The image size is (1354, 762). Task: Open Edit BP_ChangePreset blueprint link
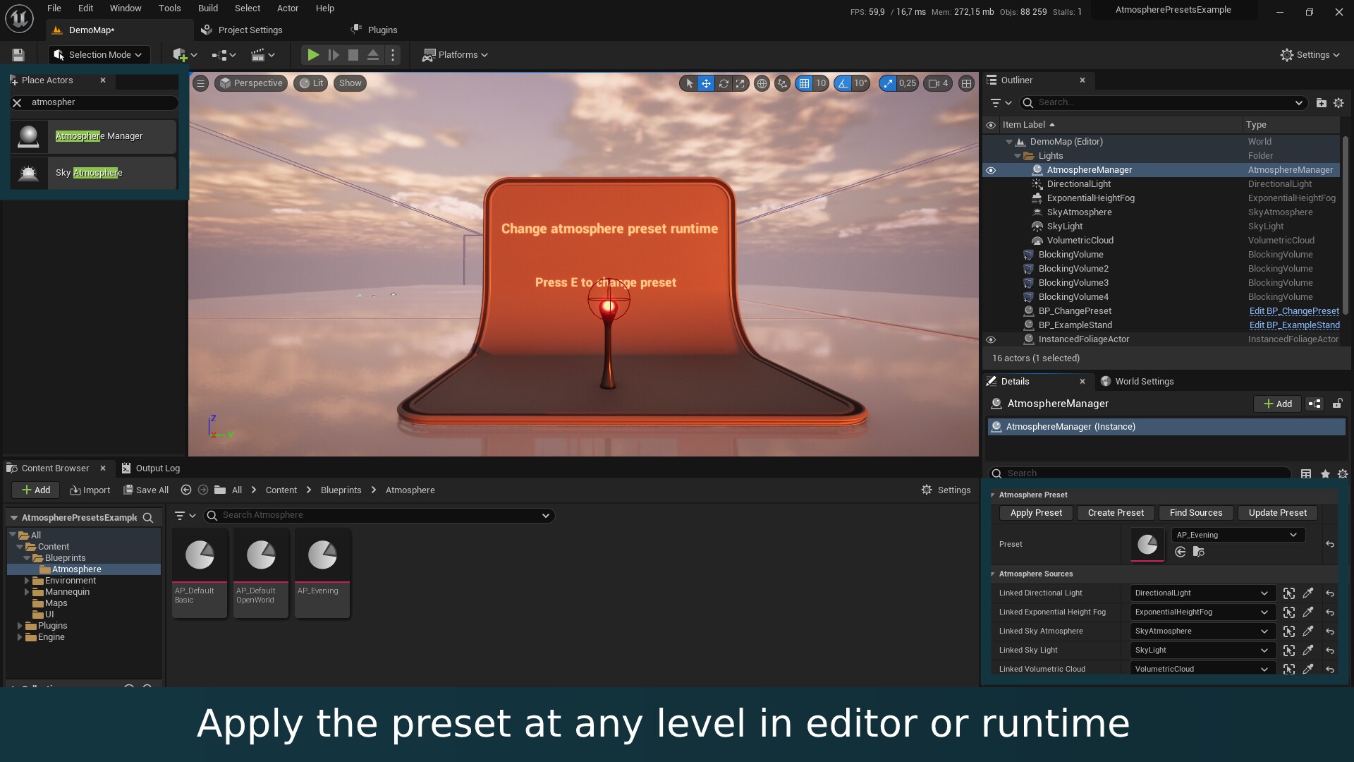click(1293, 311)
